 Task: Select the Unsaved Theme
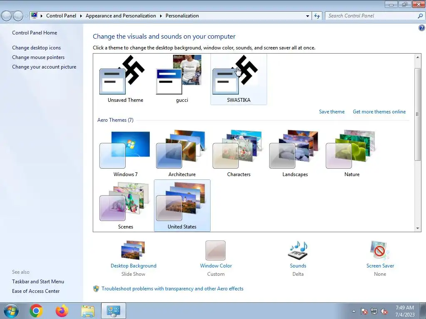(x=125, y=79)
